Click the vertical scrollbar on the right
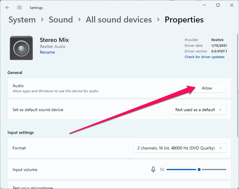The width and height of the screenshot is (239, 189). tap(238, 85)
